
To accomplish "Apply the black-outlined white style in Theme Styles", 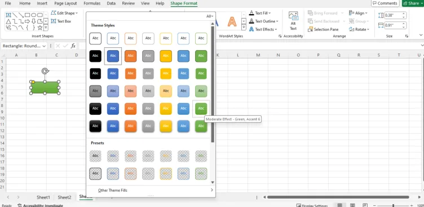I will [95, 38].
